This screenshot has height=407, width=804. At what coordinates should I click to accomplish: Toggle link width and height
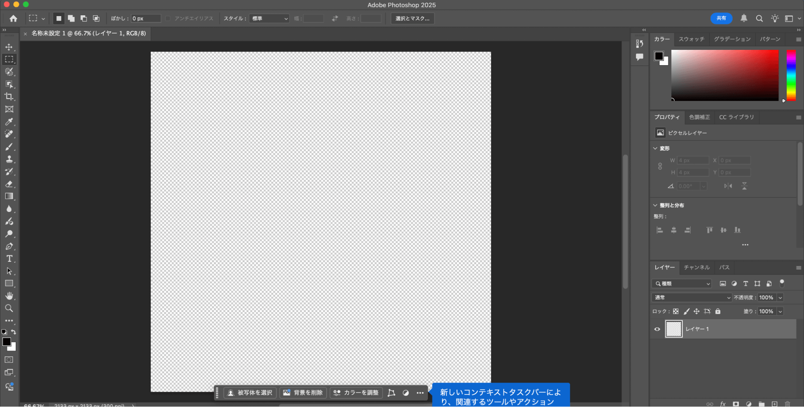click(660, 166)
